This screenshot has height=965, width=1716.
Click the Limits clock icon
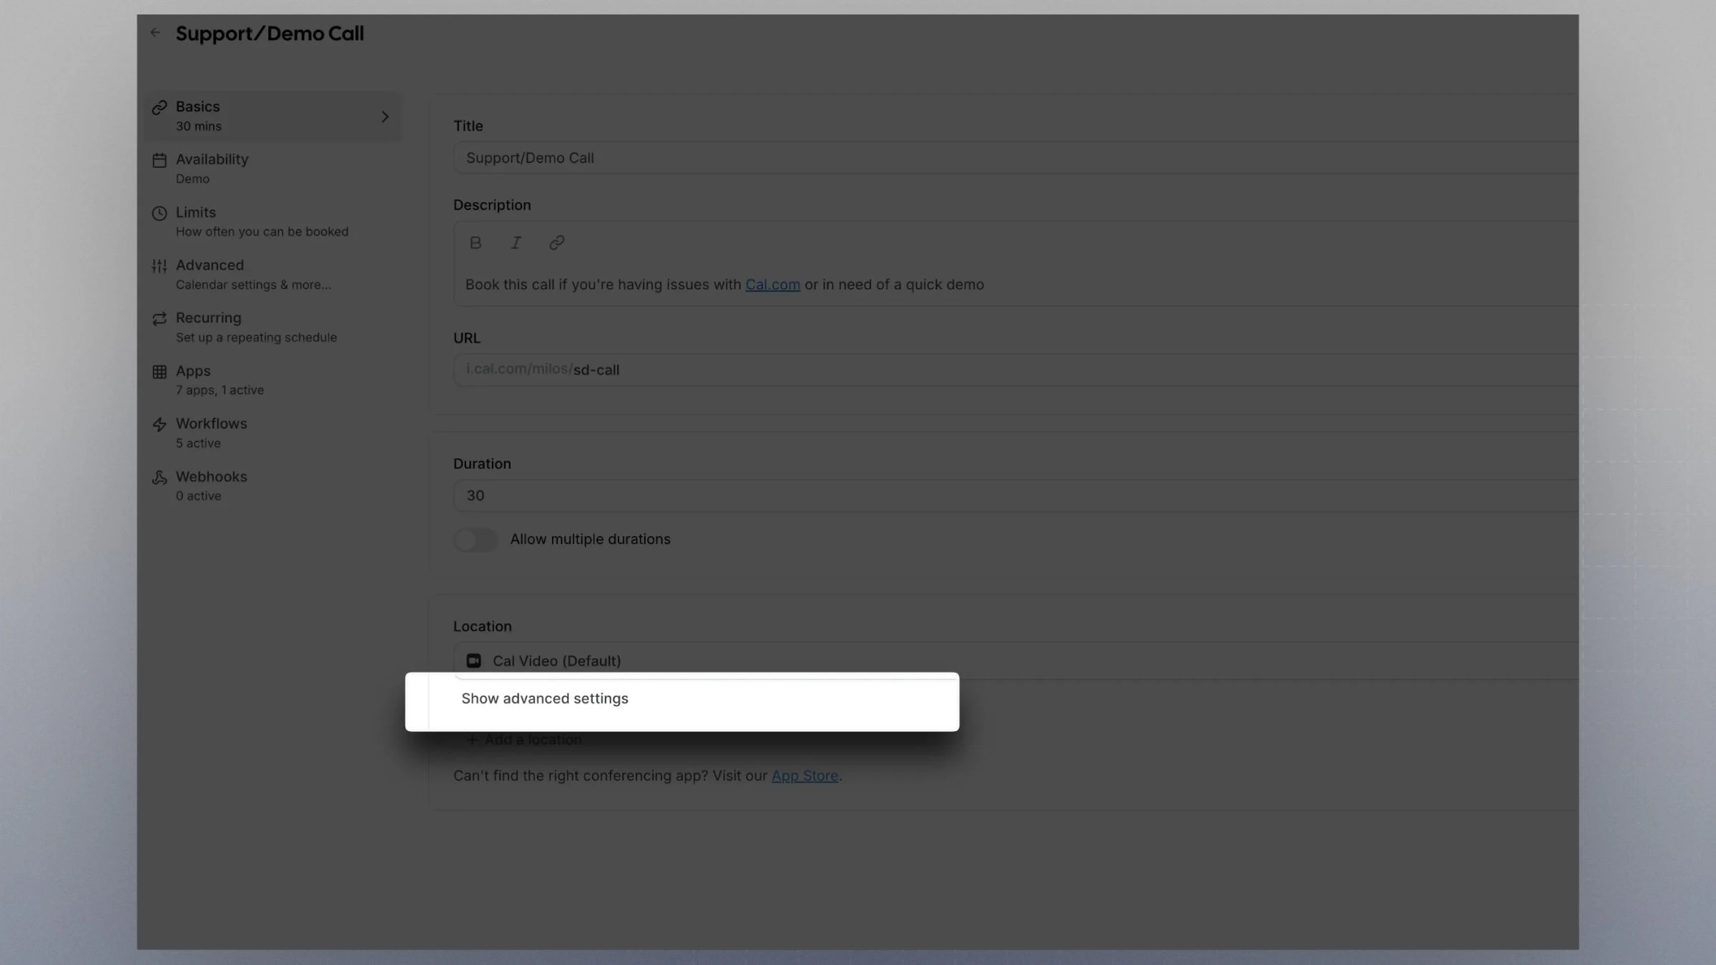tap(159, 213)
